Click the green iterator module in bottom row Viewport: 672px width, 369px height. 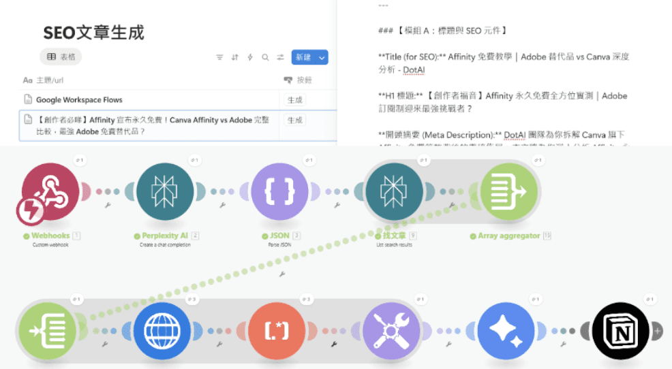[x=47, y=331]
